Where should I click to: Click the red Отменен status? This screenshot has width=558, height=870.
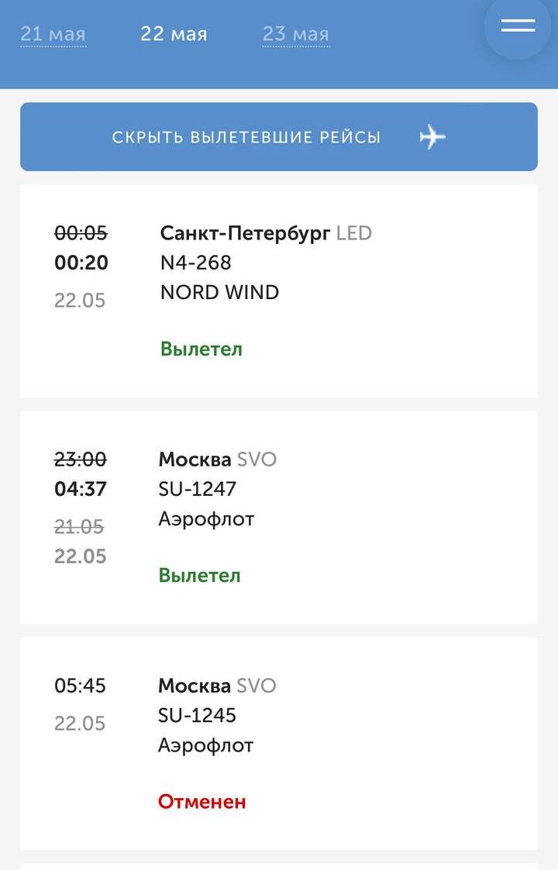201,802
